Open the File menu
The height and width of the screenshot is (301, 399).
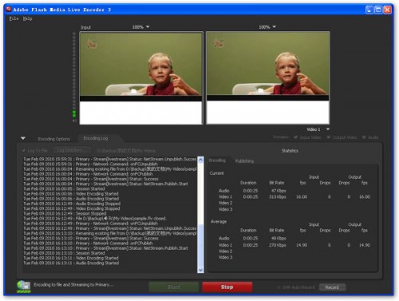point(14,18)
